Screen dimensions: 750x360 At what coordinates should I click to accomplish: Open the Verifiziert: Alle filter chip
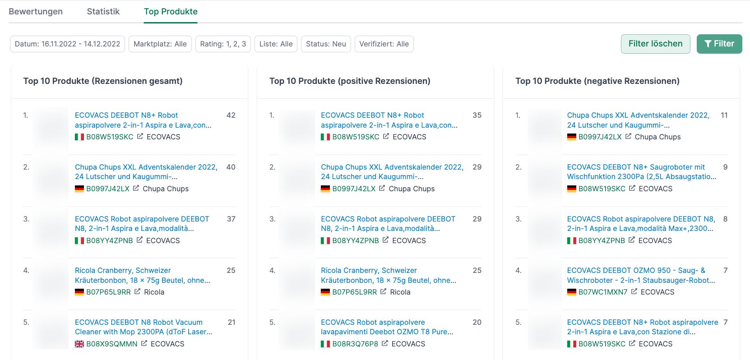(x=384, y=44)
